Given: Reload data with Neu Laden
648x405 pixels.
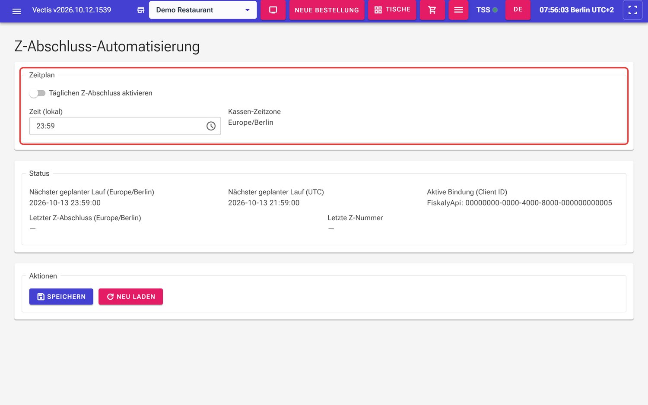Looking at the screenshot, I should [x=130, y=297].
